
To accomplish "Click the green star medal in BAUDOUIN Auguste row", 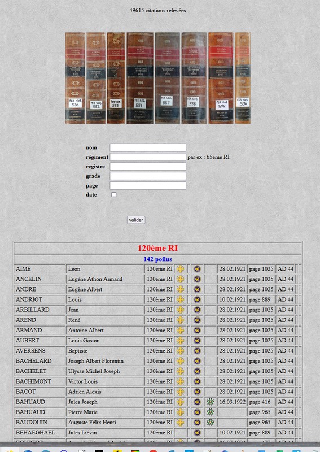I will click(x=211, y=422).
